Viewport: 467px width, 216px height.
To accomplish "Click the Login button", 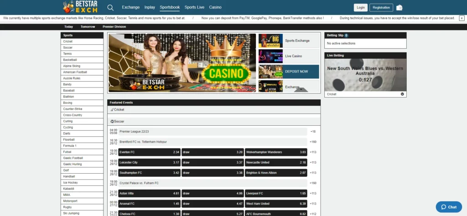I will (360, 7).
